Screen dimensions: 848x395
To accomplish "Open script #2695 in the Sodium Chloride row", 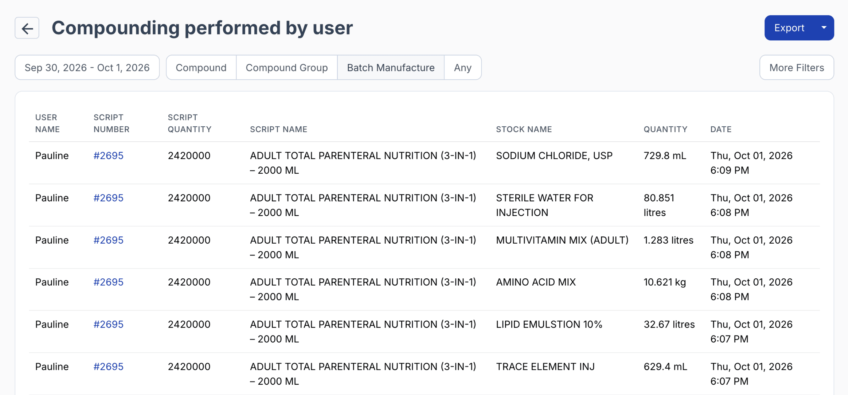I will [x=108, y=155].
